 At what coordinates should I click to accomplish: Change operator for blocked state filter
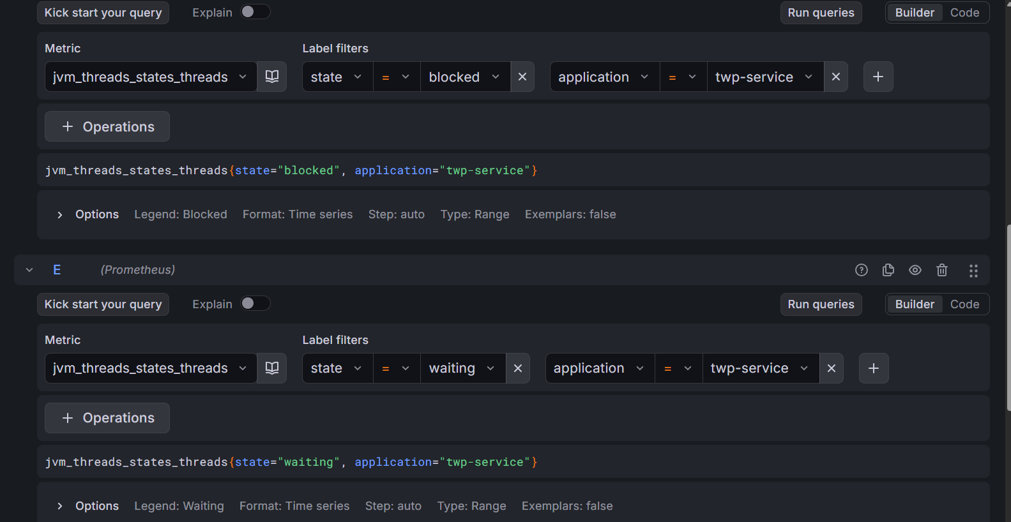coord(397,77)
